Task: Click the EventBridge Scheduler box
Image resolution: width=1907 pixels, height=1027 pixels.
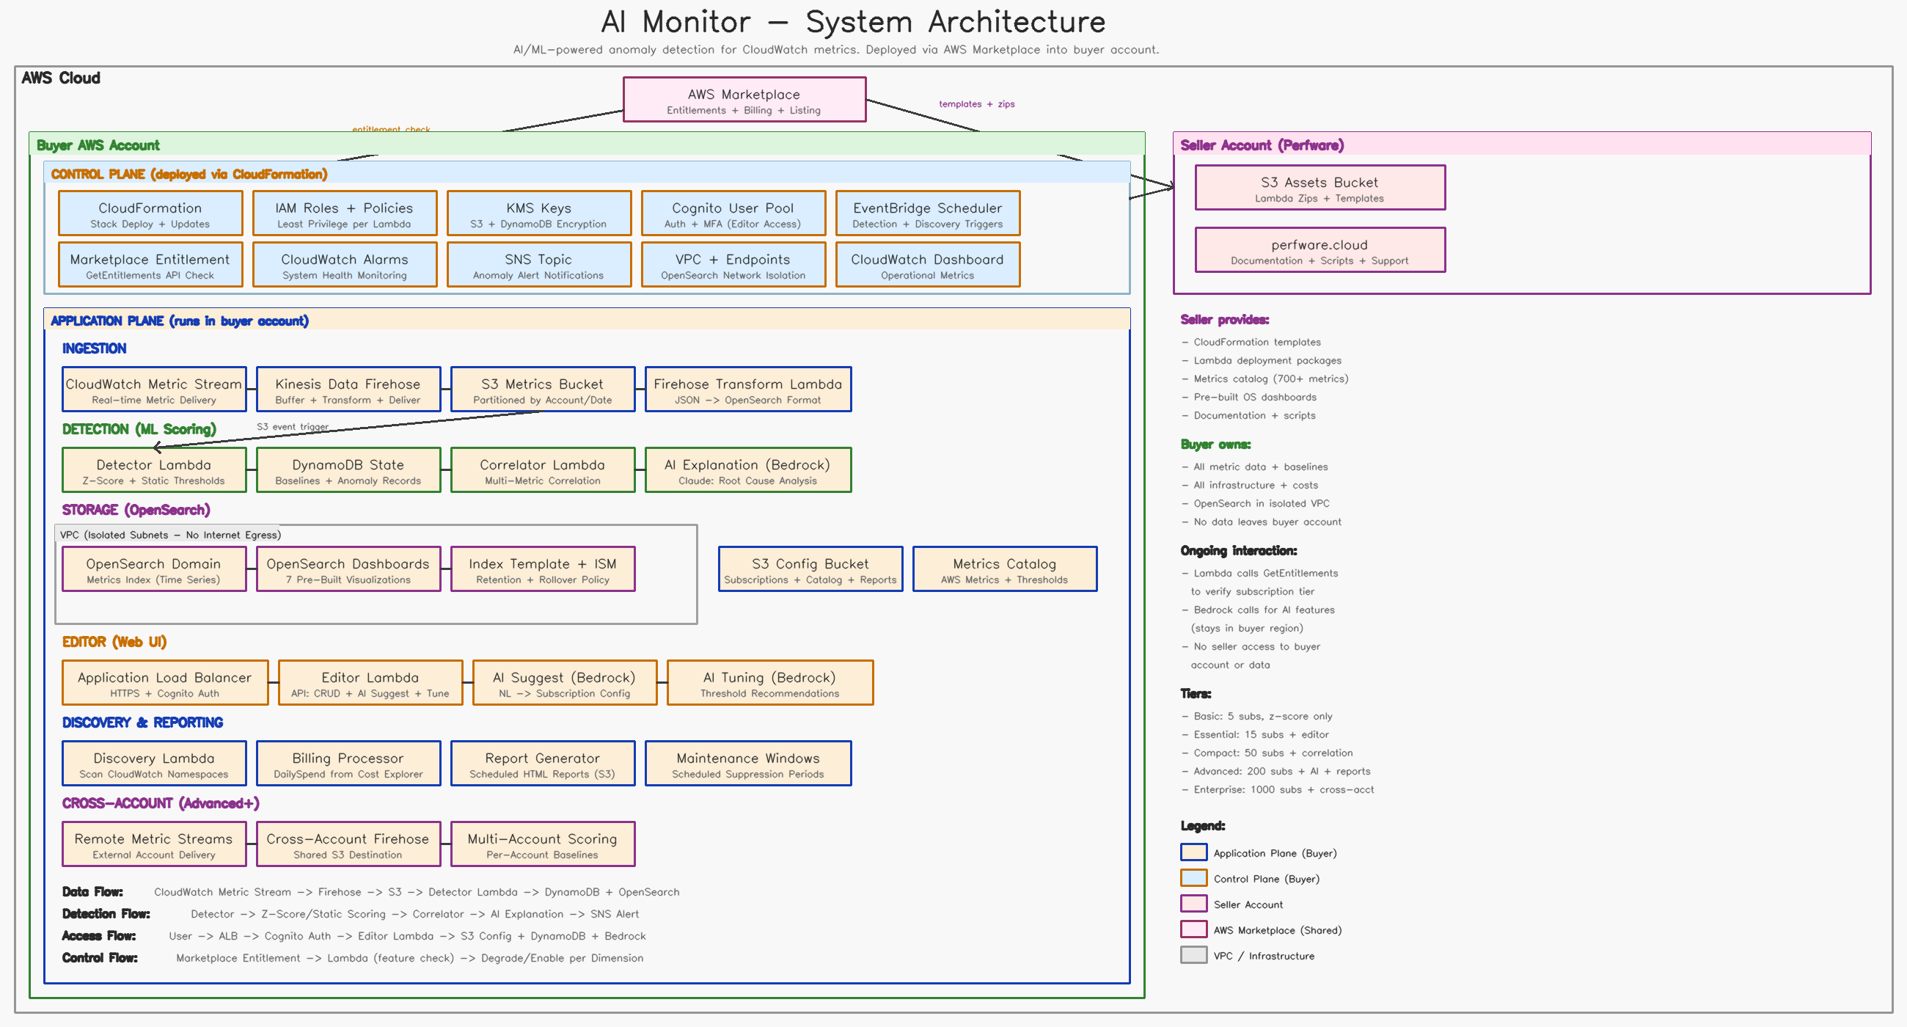Action: [x=928, y=213]
